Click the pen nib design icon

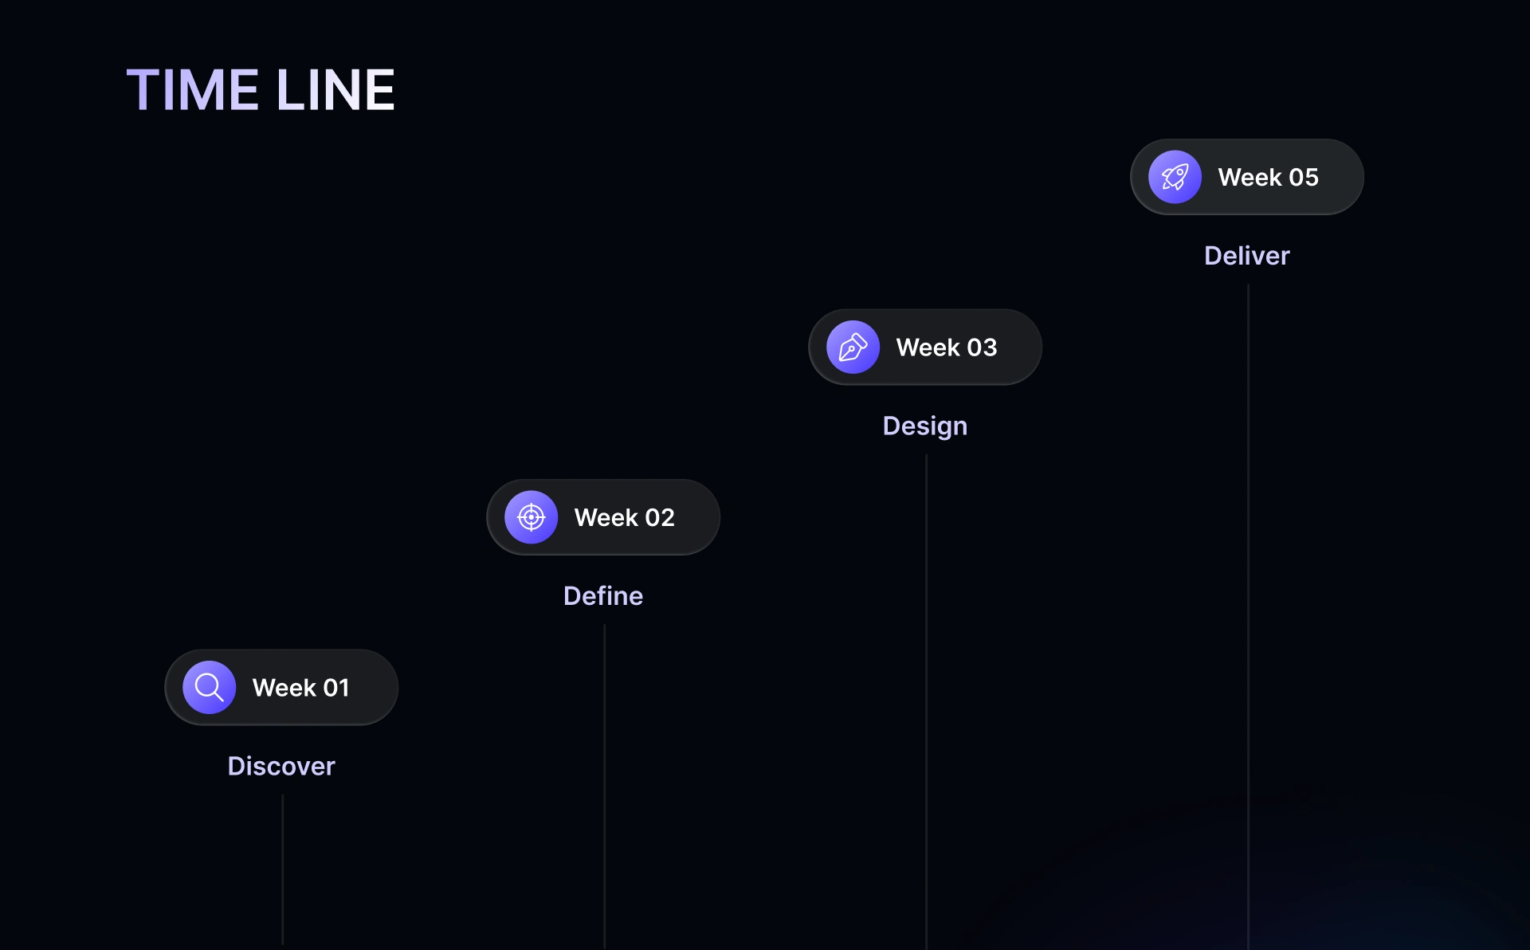point(853,347)
